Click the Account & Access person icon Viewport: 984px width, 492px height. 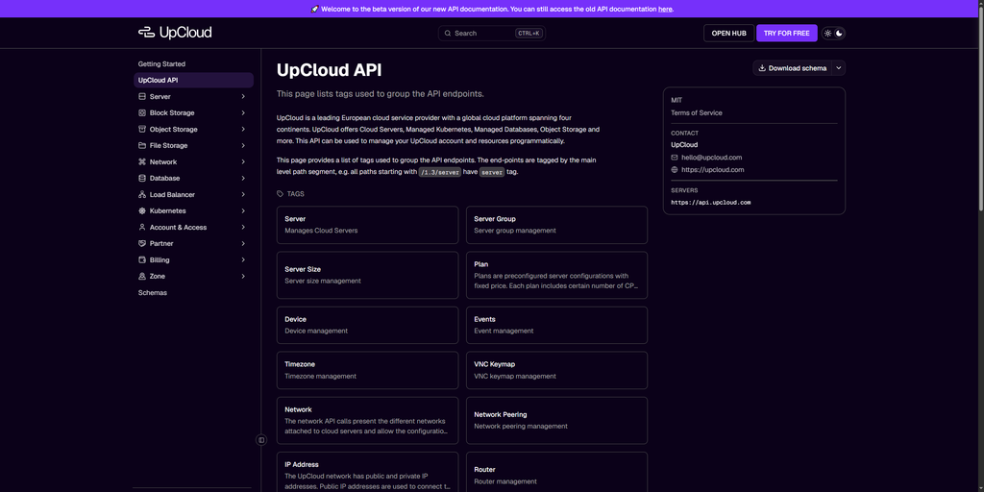pos(142,227)
